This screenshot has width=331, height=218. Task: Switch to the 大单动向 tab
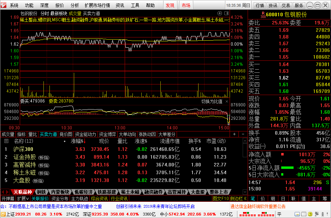click(127, 134)
